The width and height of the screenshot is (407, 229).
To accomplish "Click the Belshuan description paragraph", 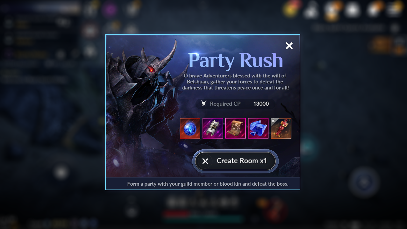I will point(236,82).
